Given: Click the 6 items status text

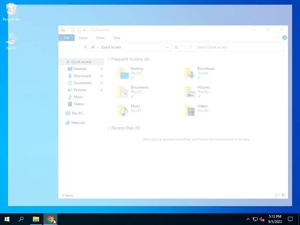Looking at the screenshot, I should pyautogui.click(x=68, y=195).
